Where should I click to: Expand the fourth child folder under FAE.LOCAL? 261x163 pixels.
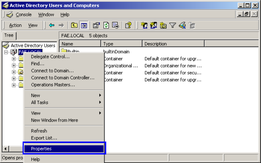point(14,79)
